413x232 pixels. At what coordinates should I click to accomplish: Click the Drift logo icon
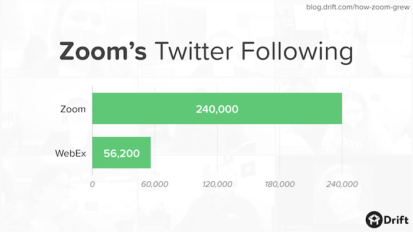click(x=374, y=220)
